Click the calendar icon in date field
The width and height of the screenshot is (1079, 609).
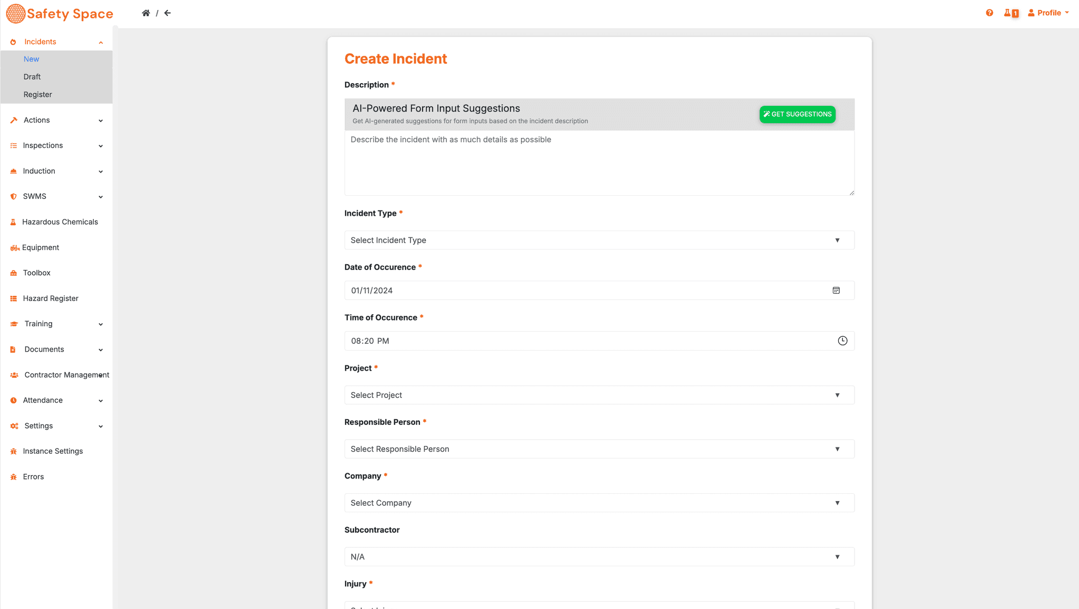point(836,291)
